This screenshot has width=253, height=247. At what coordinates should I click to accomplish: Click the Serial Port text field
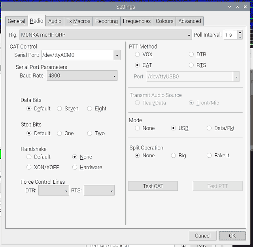coord(77,55)
